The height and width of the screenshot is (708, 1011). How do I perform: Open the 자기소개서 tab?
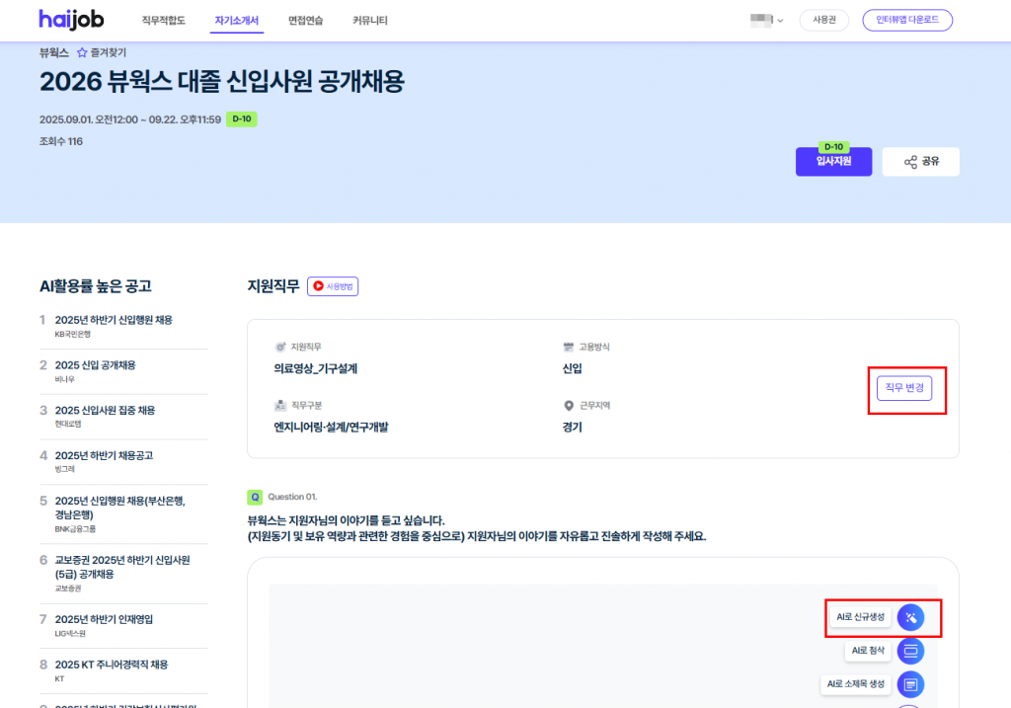(236, 21)
